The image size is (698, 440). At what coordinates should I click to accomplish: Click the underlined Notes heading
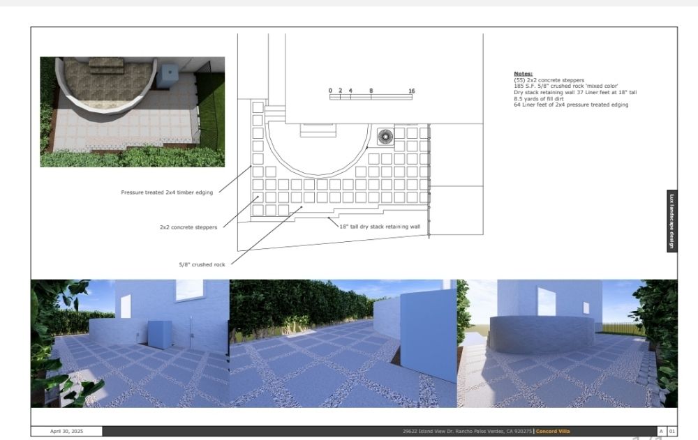click(523, 73)
